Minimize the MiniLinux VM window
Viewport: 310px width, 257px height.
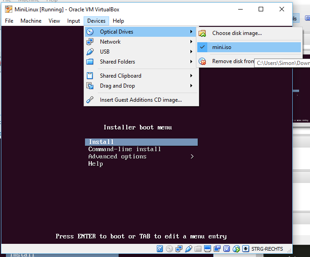coord(240,9)
